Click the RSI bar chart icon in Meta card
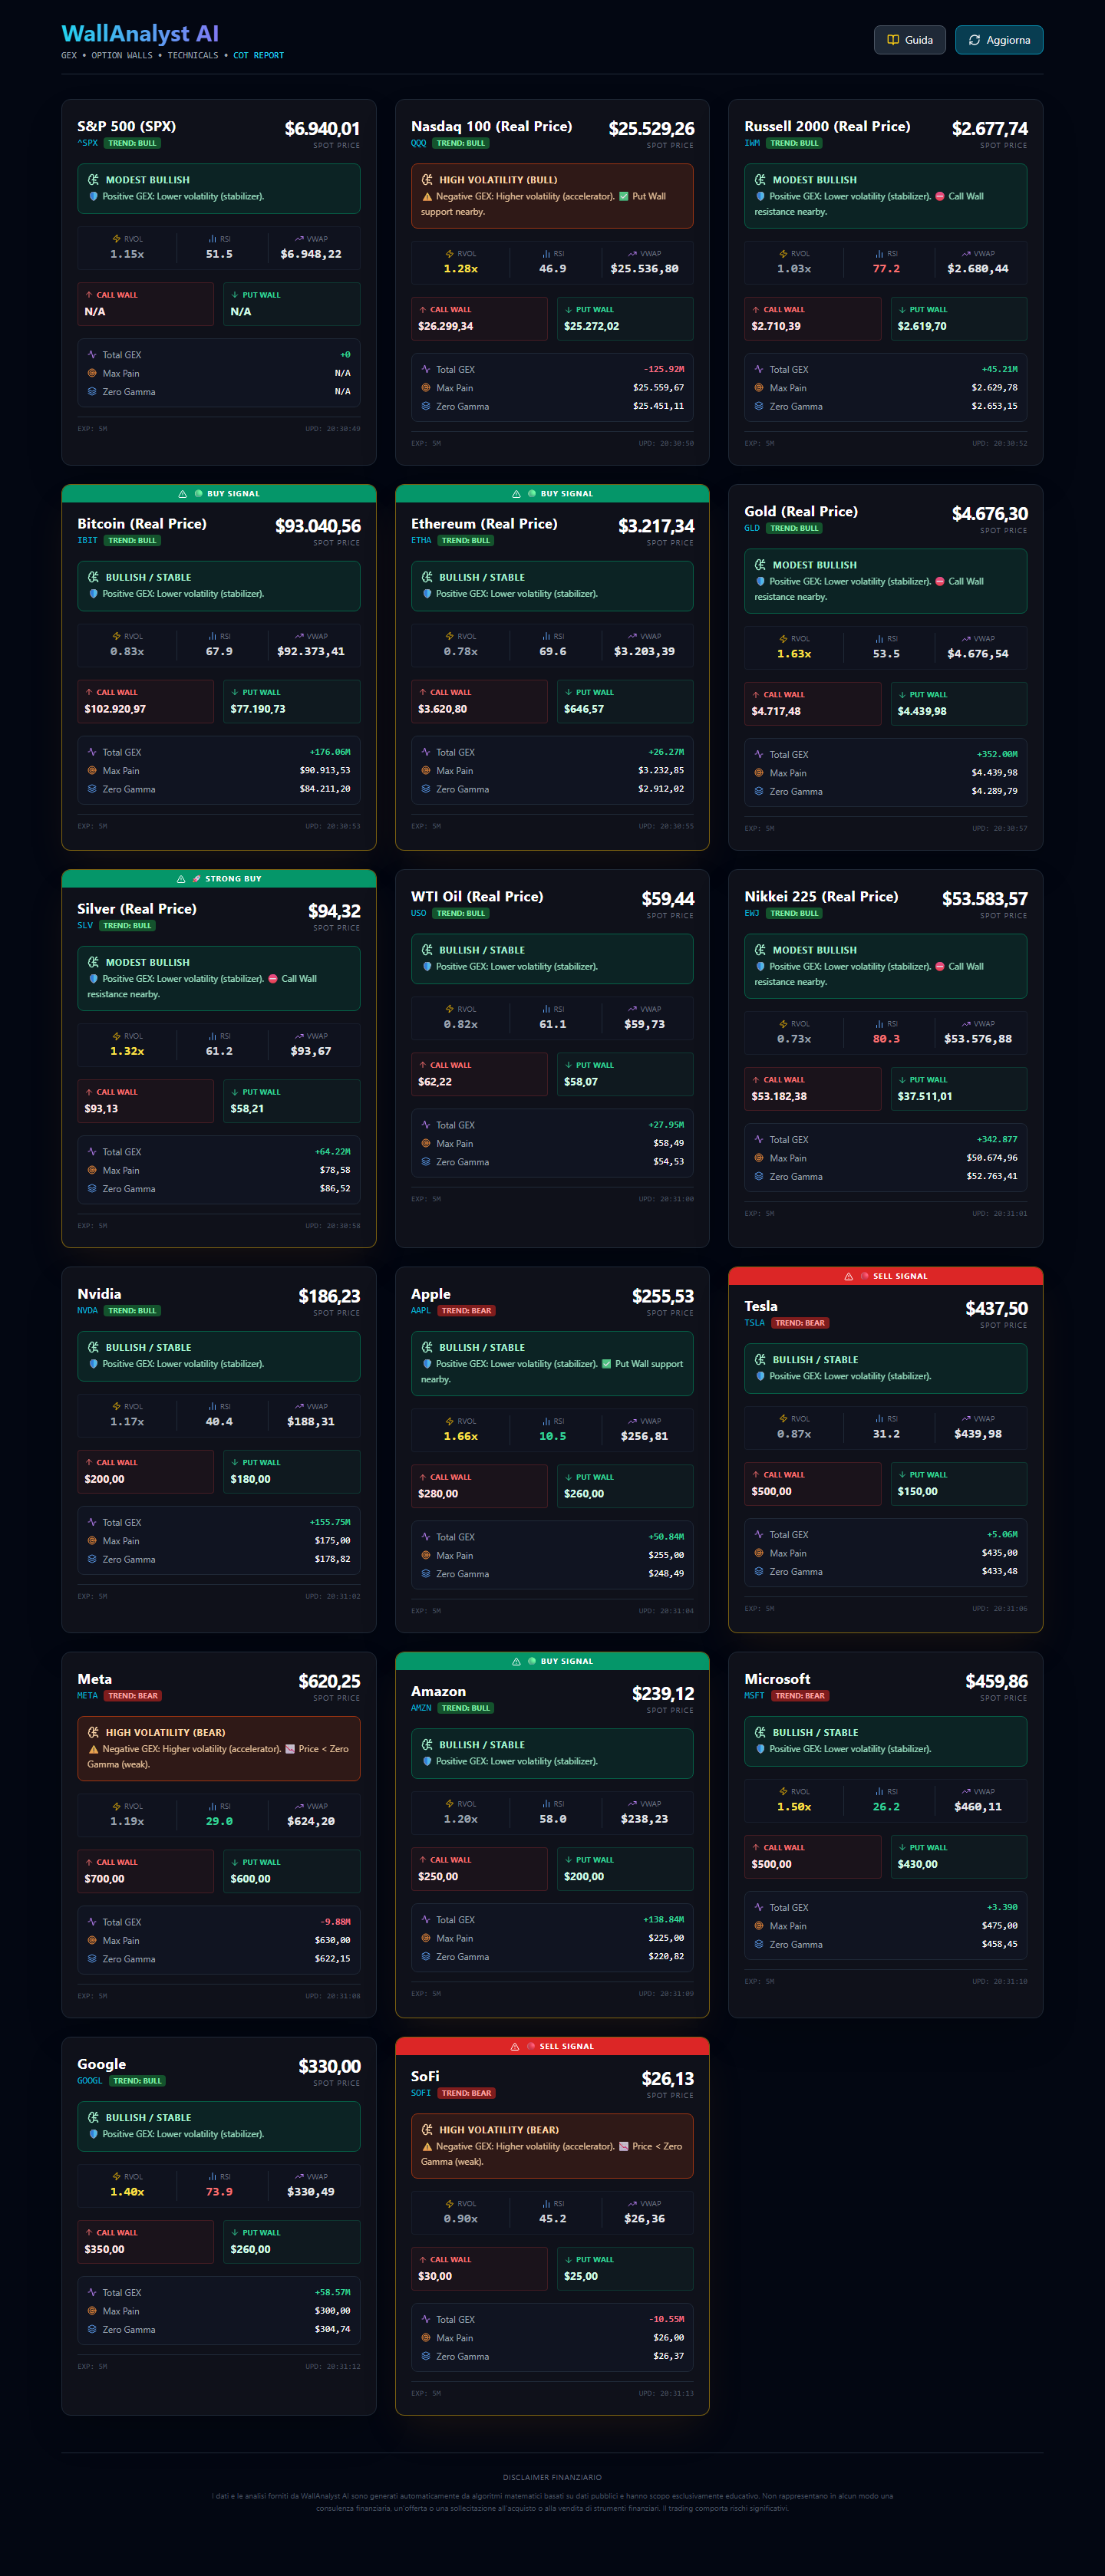 tap(212, 1806)
